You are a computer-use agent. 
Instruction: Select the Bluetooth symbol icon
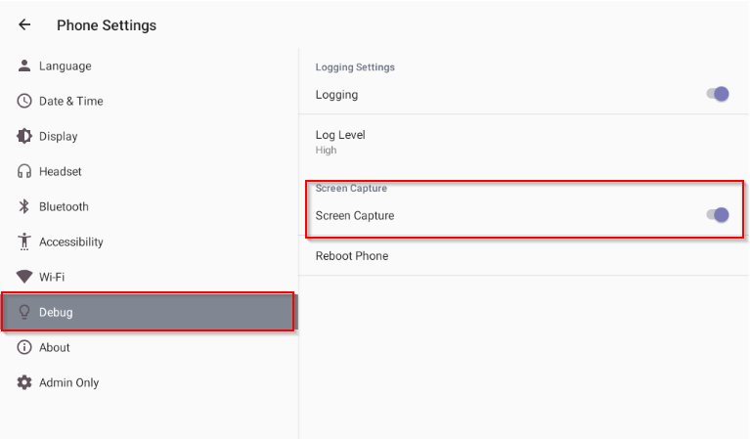tap(23, 206)
